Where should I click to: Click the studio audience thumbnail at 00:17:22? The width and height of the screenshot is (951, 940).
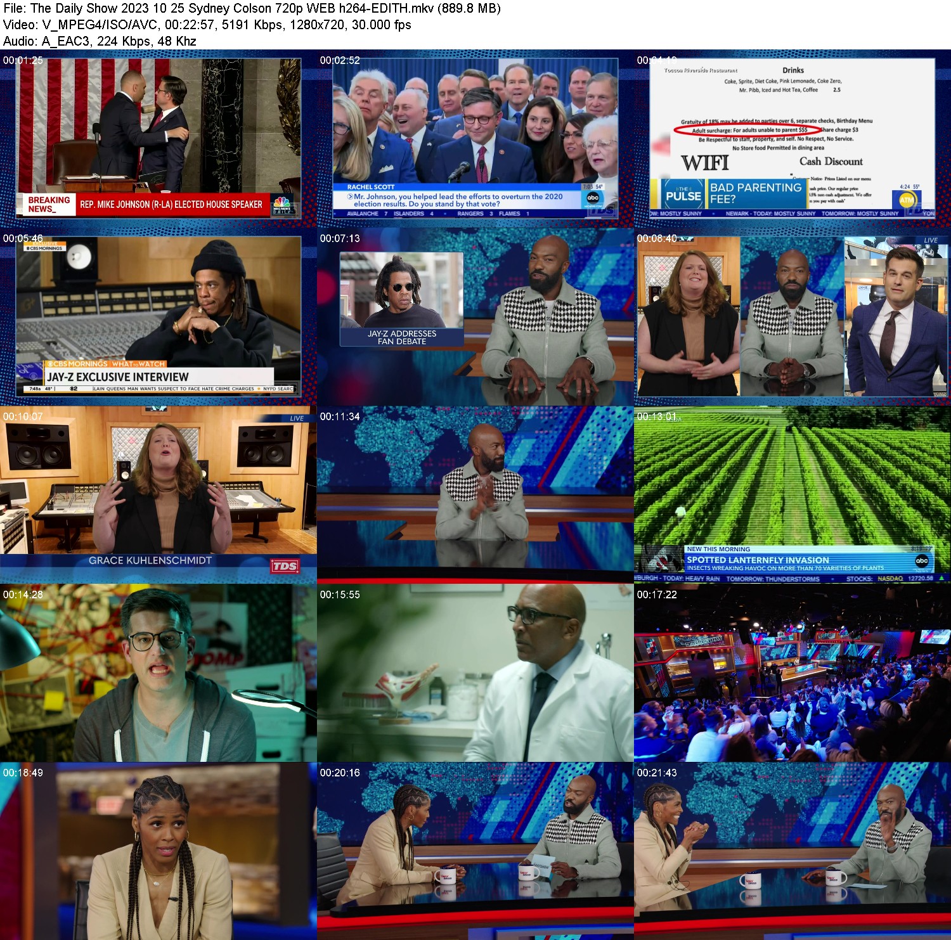click(x=792, y=673)
